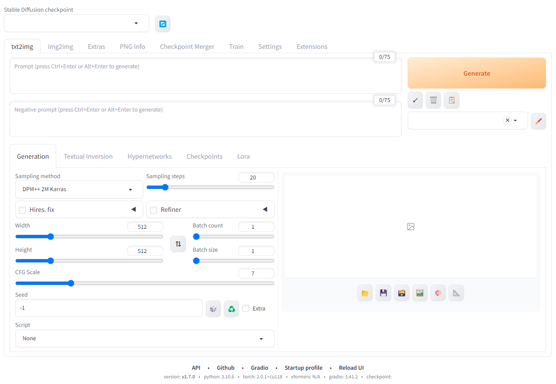Open the style editor with the pencil icon
The image size is (556, 384).
[538, 121]
